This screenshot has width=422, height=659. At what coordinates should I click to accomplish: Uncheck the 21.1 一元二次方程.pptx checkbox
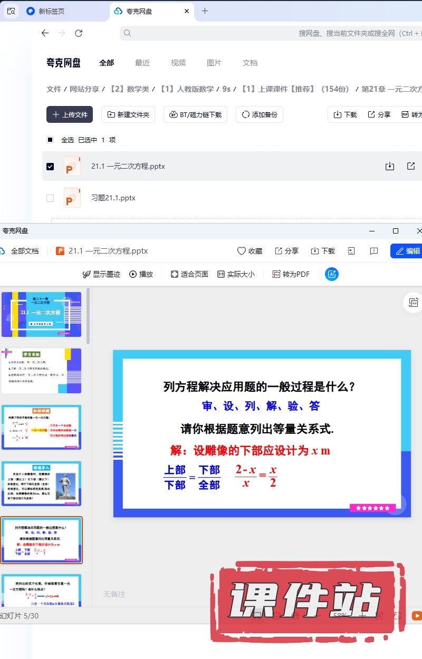50,166
